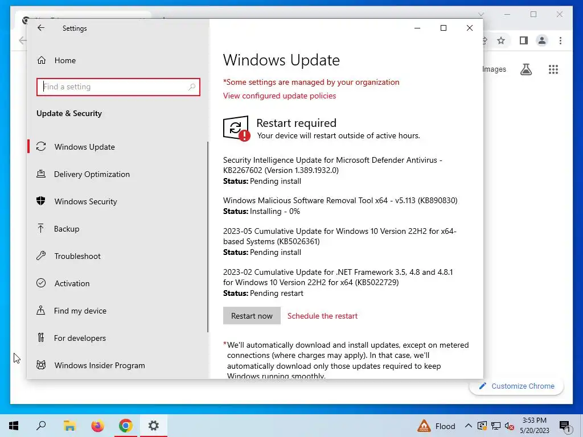The image size is (583, 437).
Task: Open the Chrome tab search dropdown arrow
Action: coord(481,14)
